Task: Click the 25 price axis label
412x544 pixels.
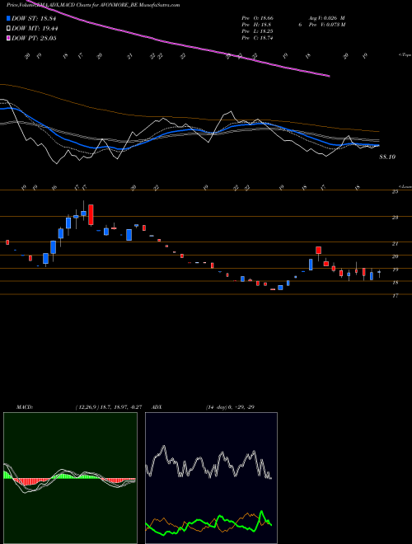Action: click(395, 192)
